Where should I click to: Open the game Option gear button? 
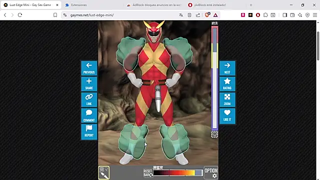point(211,173)
